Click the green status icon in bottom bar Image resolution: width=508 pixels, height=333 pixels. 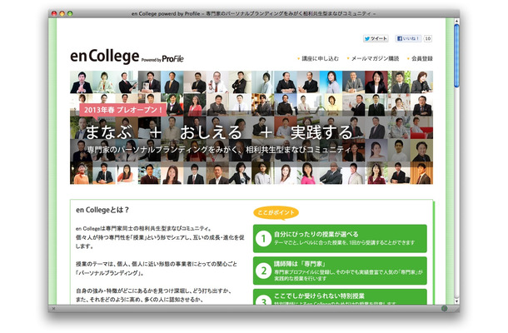[x=445, y=308]
